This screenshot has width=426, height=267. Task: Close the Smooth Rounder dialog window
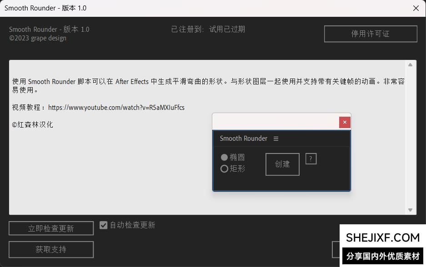tap(416, 8)
